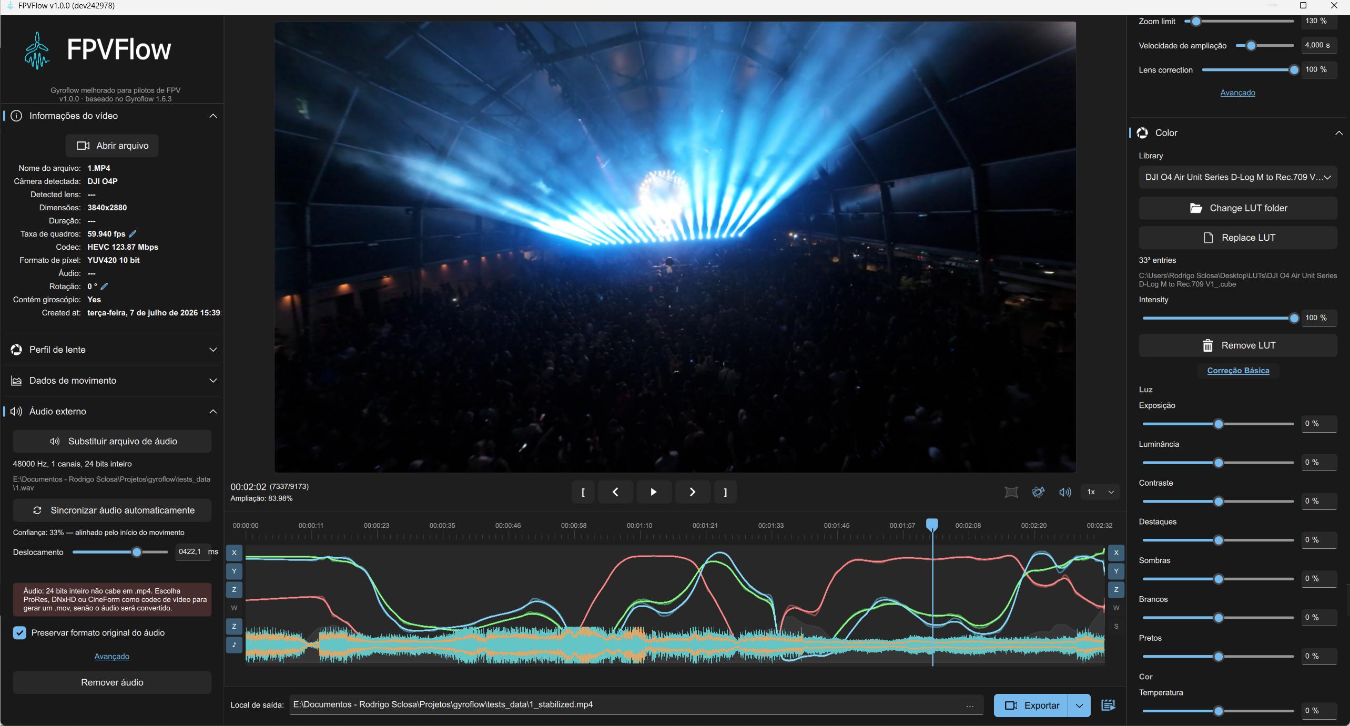Image resolution: width=1350 pixels, height=726 pixels.
Task: Click Change LUT folder button
Action: 1237,208
